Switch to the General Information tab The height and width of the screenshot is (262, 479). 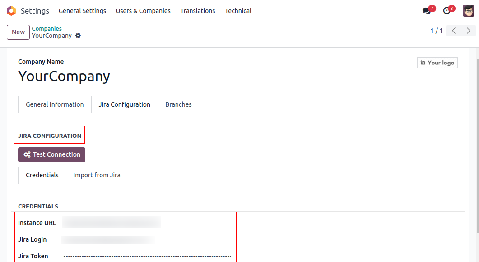point(55,104)
